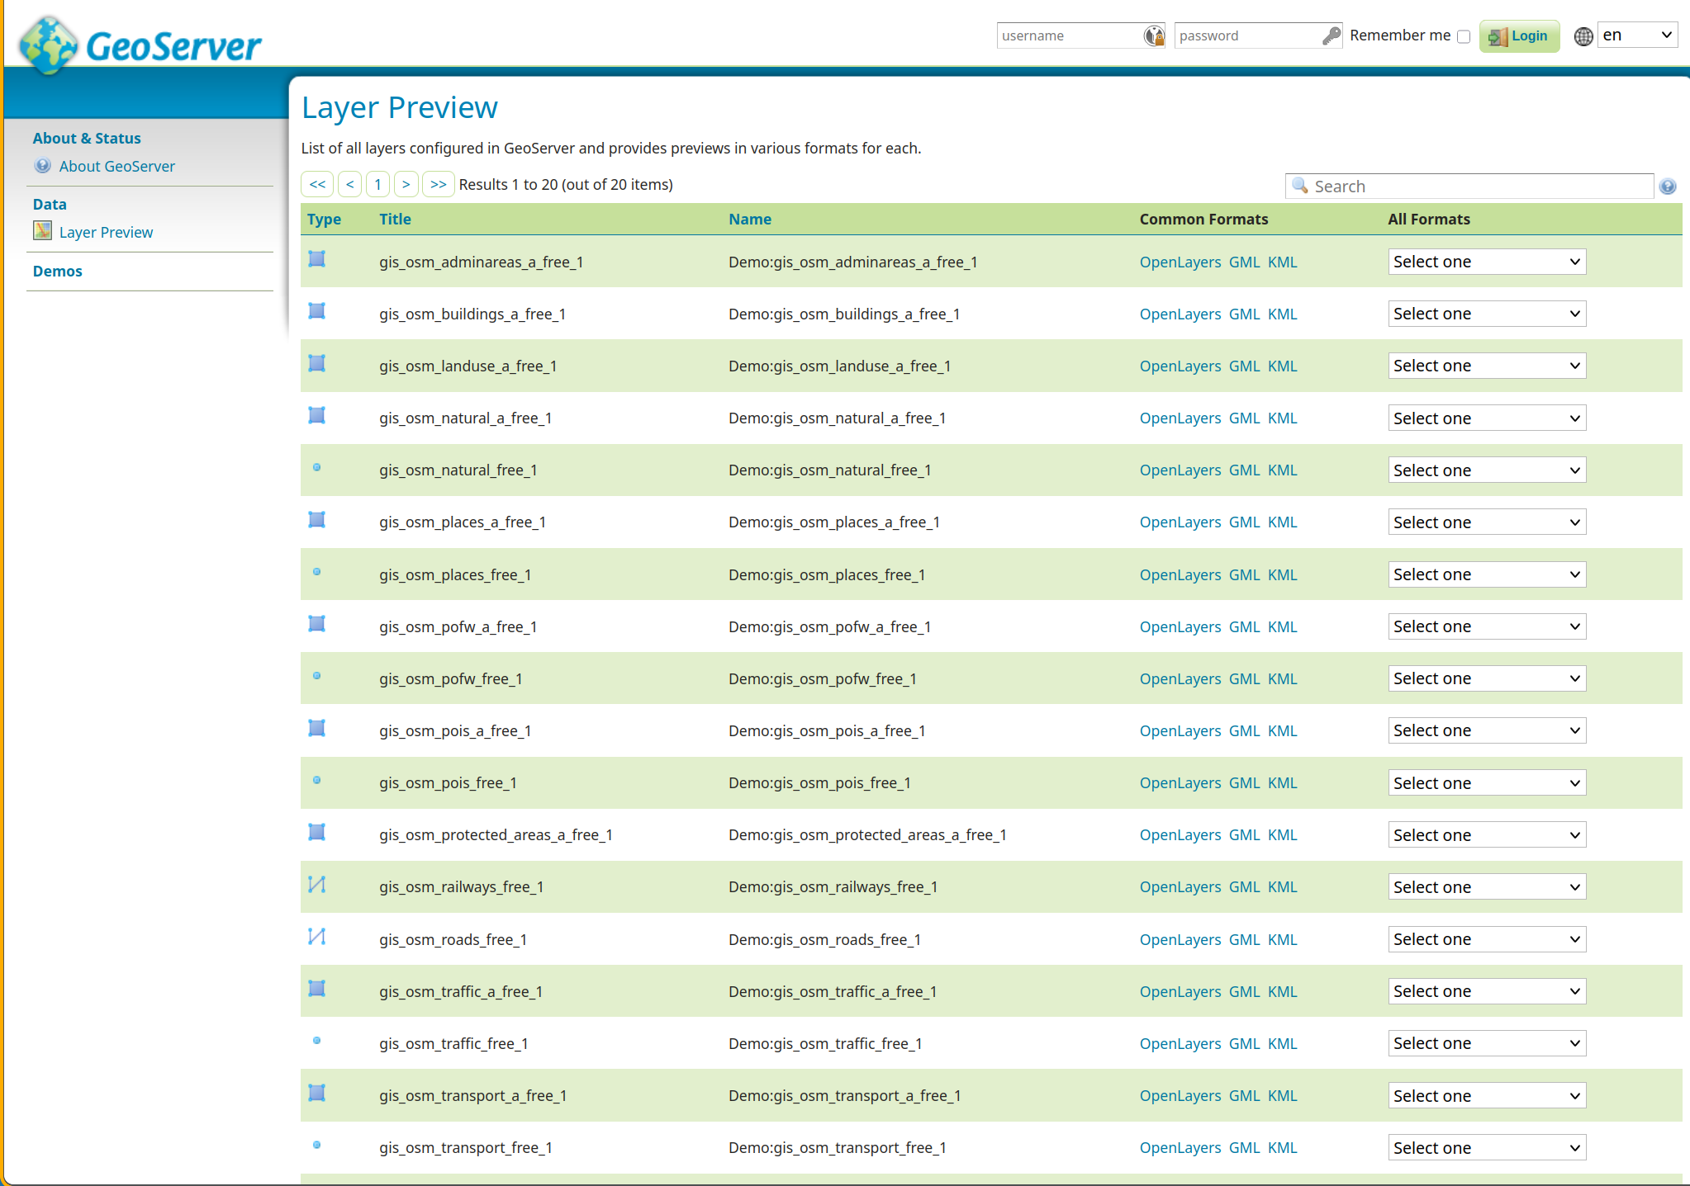Screen dimensions: 1690x1186
Task: Click the search help icon beside Search box
Action: click(1668, 187)
